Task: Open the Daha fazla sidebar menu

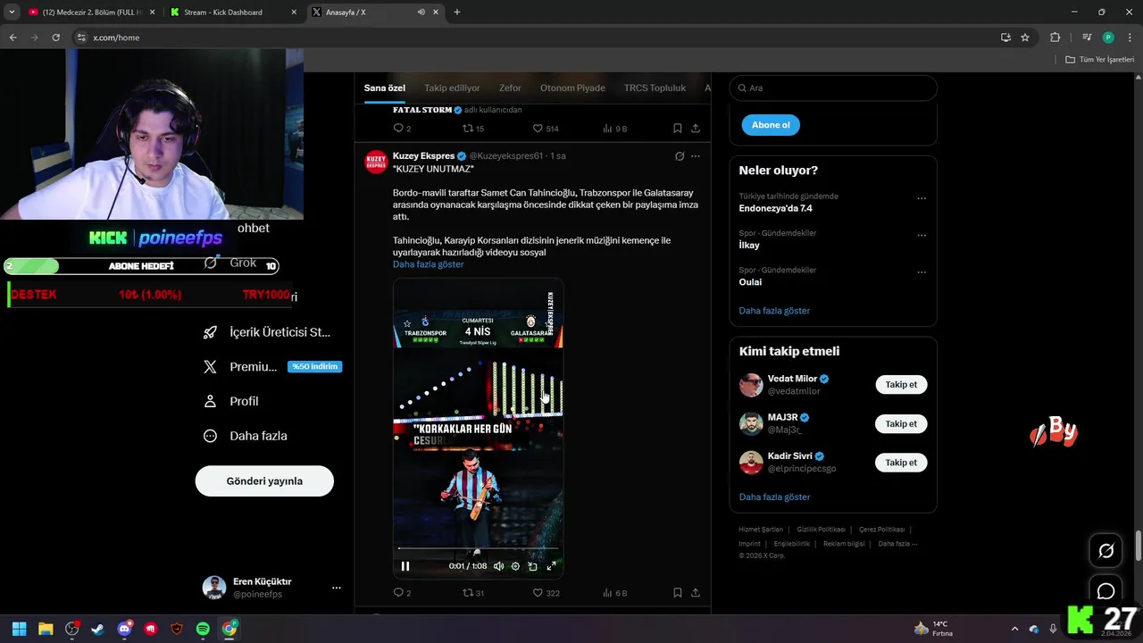Action: coord(246,436)
